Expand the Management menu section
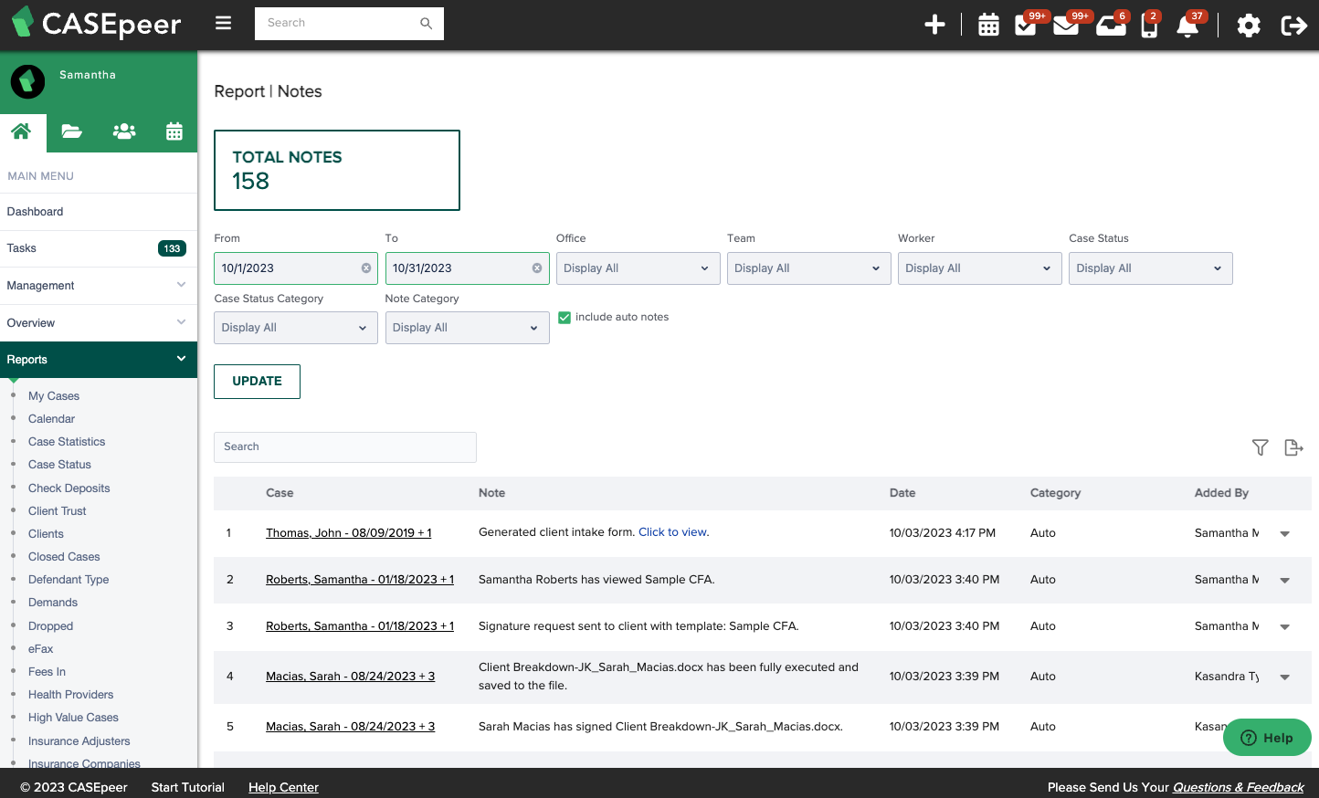Image resolution: width=1319 pixels, height=798 pixels. pos(98,286)
